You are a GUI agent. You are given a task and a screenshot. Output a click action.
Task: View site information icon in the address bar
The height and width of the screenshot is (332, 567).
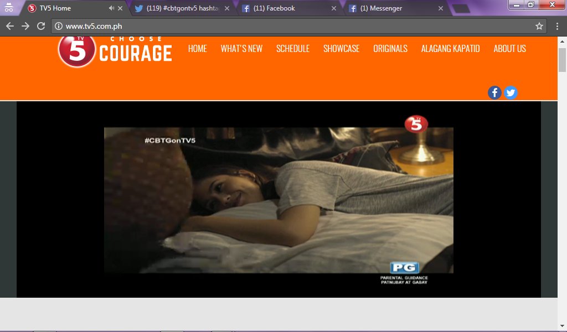tap(59, 26)
